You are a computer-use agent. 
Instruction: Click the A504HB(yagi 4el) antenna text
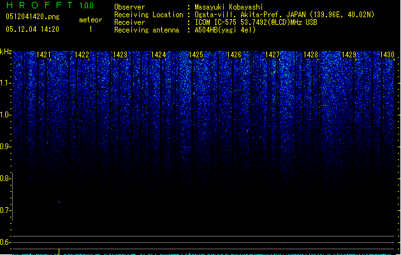point(225,30)
